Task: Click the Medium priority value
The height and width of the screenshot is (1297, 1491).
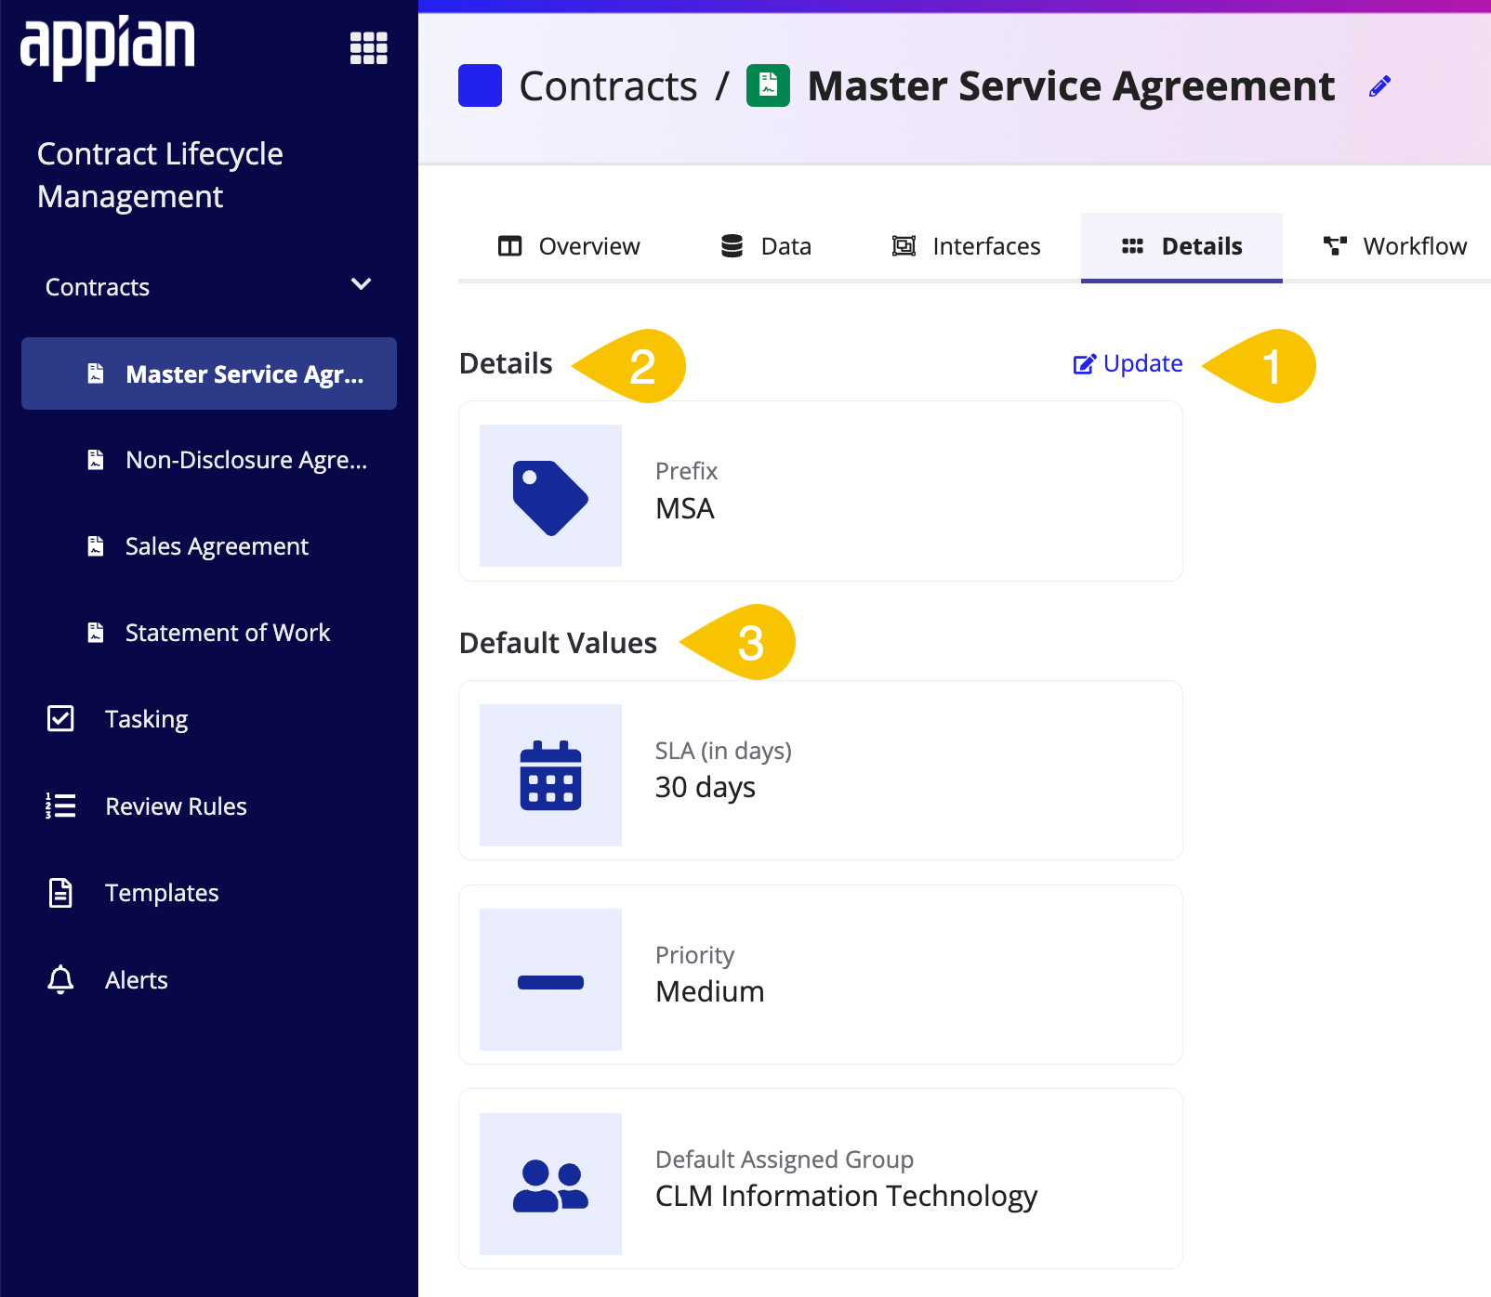Action: 710,992
